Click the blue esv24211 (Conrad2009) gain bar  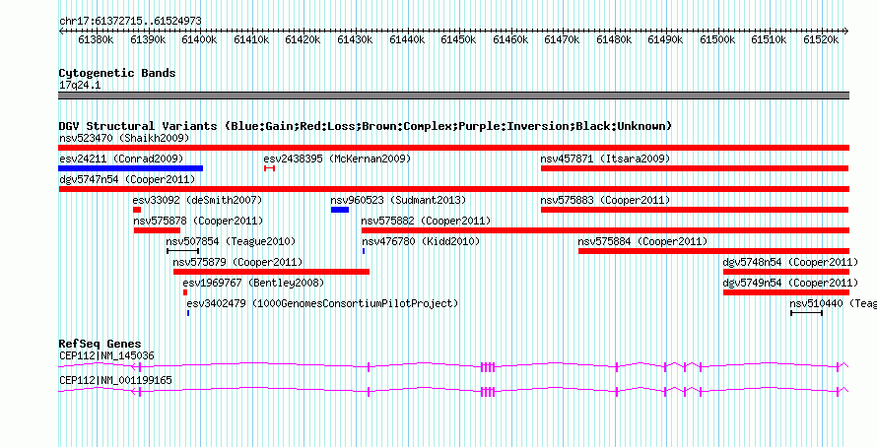coord(131,168)
